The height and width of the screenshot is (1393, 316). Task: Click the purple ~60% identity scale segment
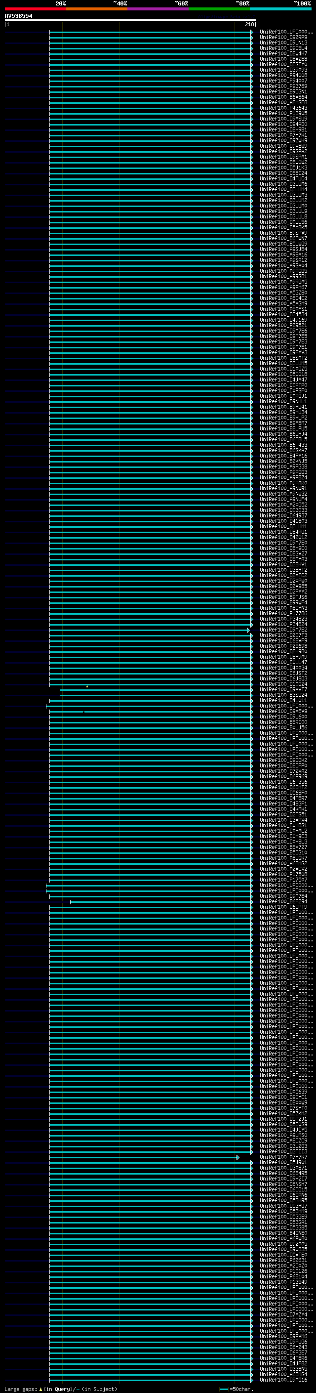tap(158, 9)
